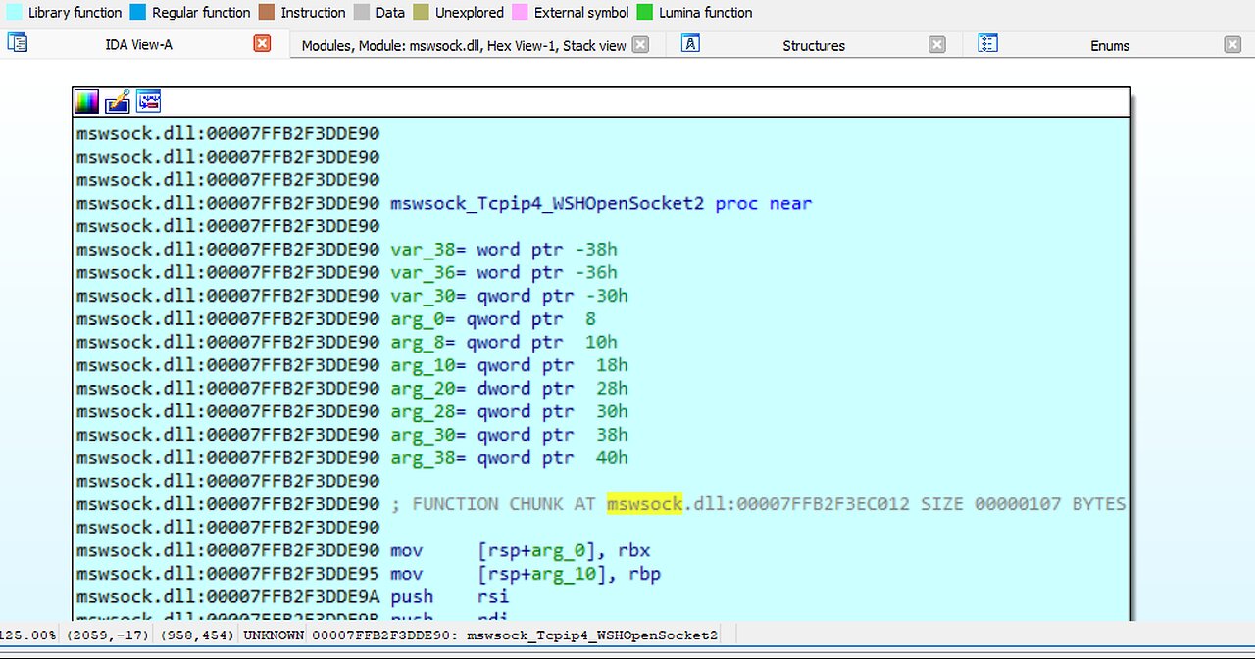Click the 'Regular function' legend label

click(x=201, y=13)
